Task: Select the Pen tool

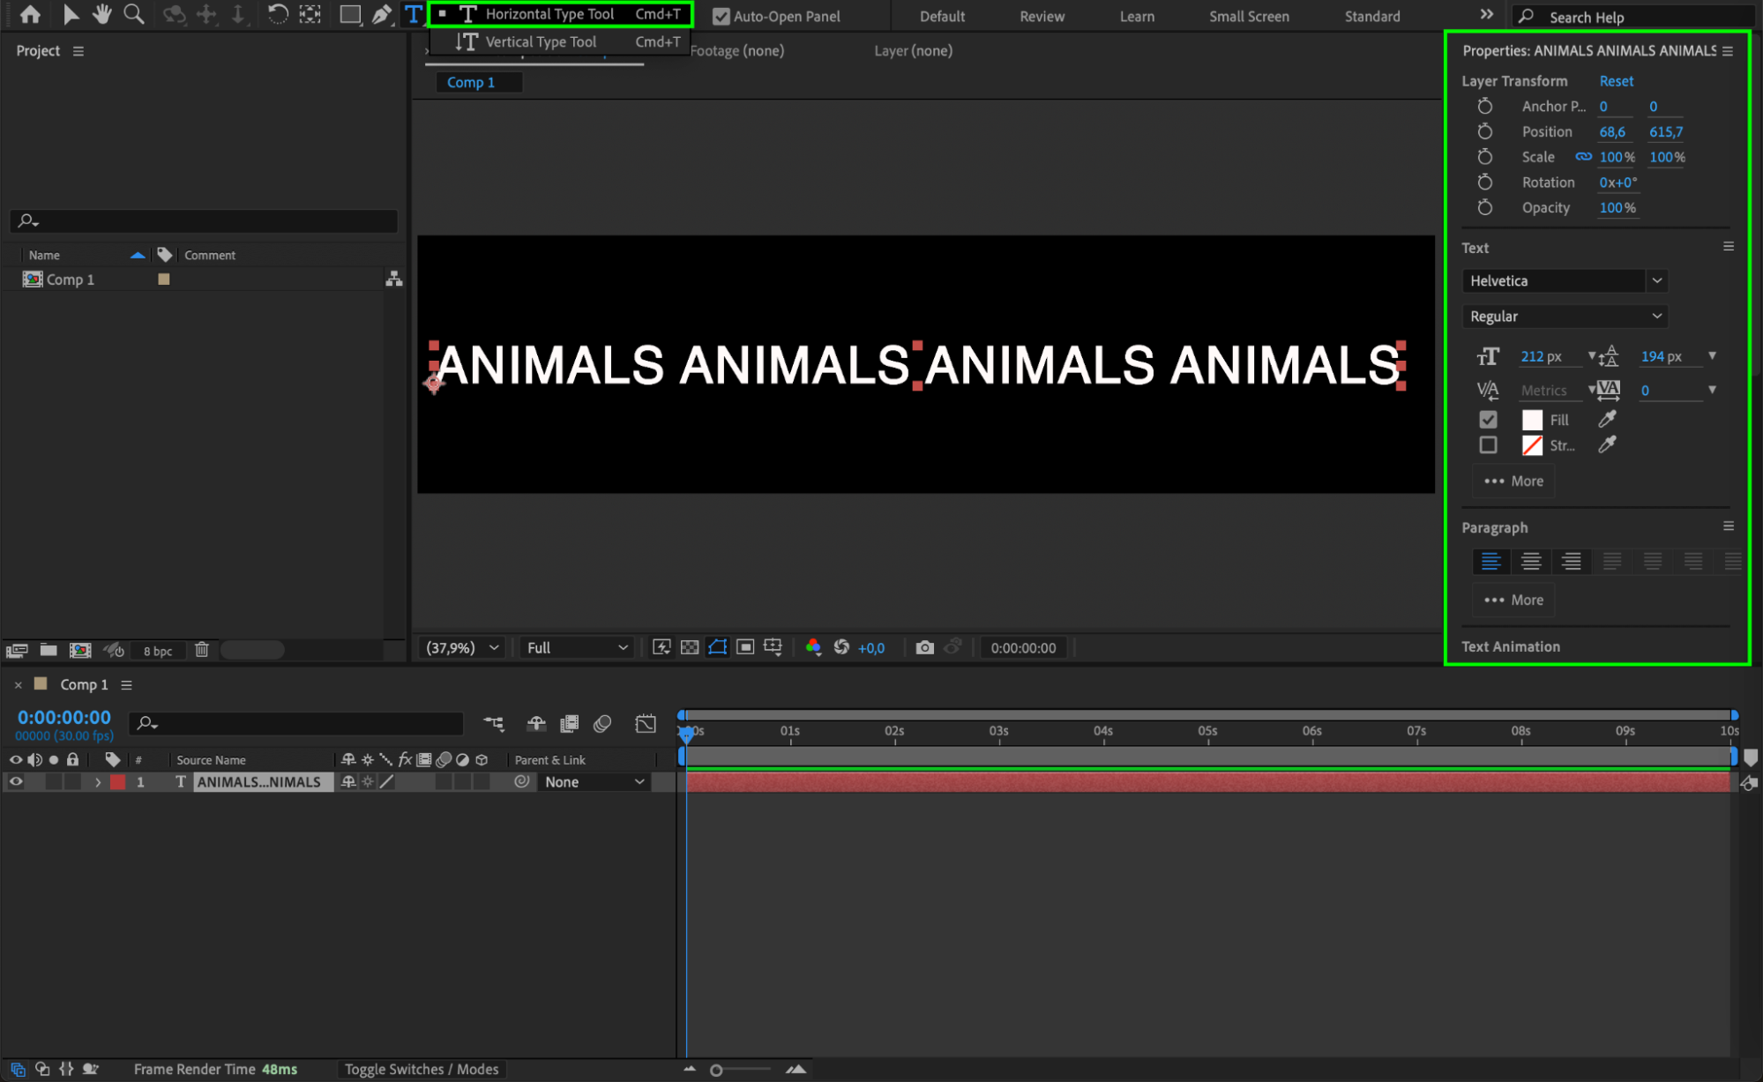Action: [381, 14]
